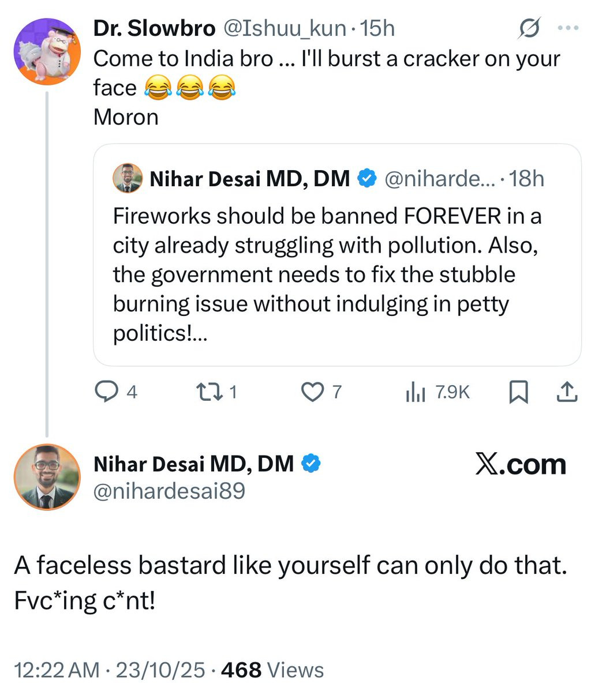Open the 12:22 AM timestamp link
Image resolution: width=595 pixels, height=692 pixels.
(57, 670)
